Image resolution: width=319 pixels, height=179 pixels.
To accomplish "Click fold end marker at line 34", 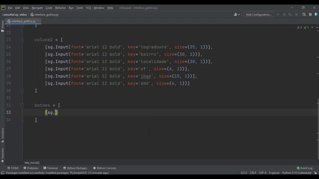I will (22, 120).
